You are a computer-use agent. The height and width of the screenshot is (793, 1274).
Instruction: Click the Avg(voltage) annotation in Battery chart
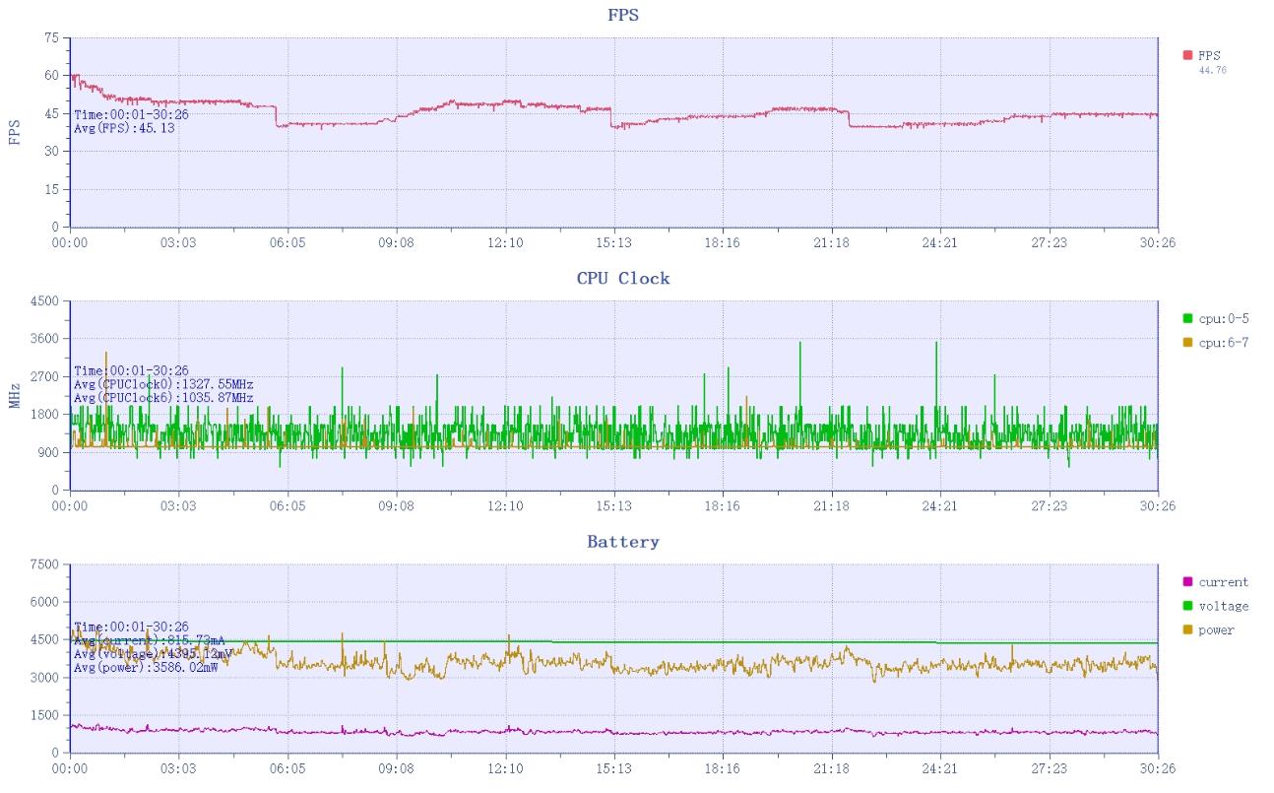(154, 654)
